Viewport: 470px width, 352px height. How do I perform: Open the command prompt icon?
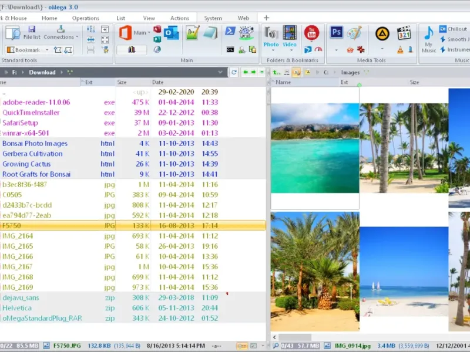tap(230, 50)
